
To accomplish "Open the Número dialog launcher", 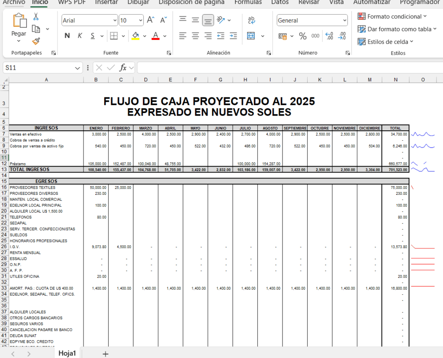I will (x=348, y=53).
